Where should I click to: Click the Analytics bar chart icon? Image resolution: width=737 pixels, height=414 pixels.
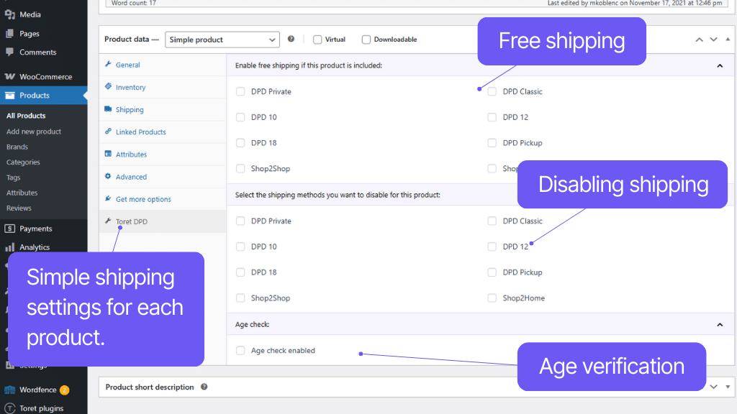point(9,247)
